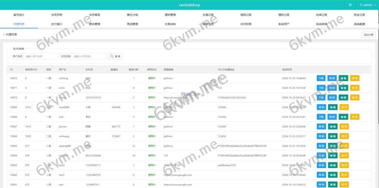Click into the 手机号码 search field

point(89,56)
